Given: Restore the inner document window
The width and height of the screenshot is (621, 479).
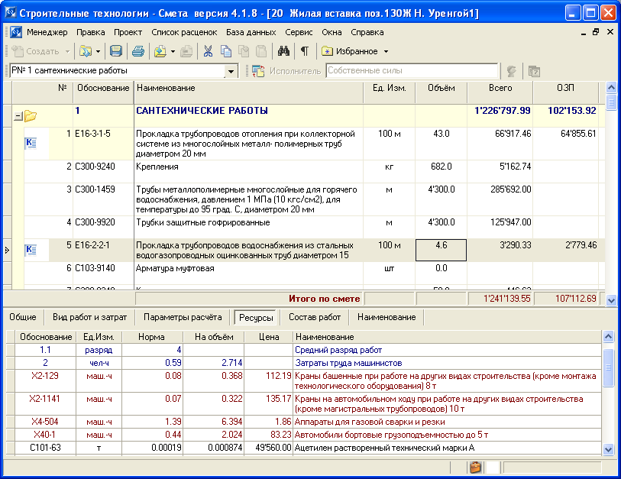Looking at the screenshot, I should pyautogui.click(x=596, y=32).
